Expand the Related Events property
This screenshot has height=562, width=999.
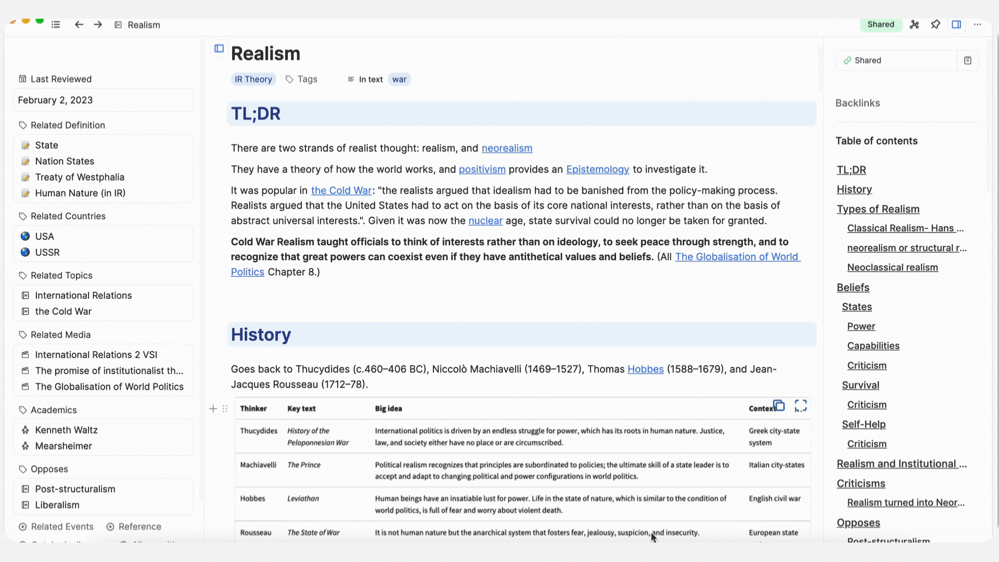click(56, 527)
